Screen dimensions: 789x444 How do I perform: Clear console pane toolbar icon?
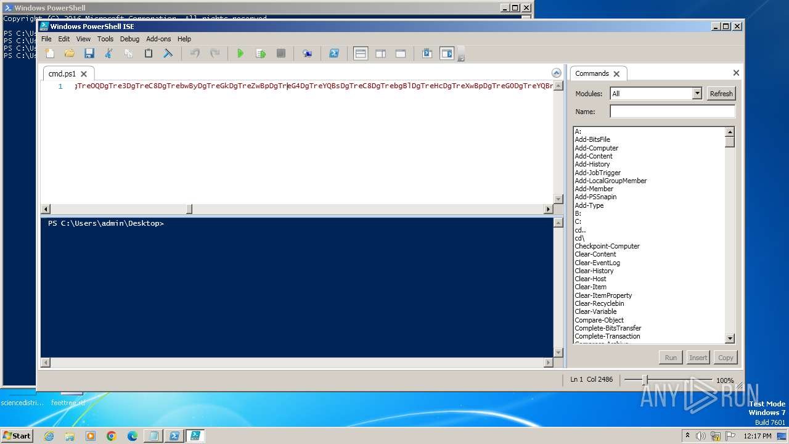coord(168,54)
